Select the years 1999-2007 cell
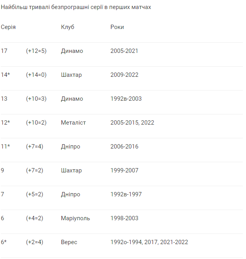 tap(124, 170)
